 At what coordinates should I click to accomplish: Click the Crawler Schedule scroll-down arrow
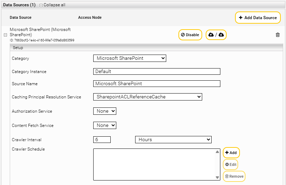(218, 177)
